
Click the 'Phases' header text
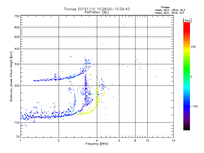(x=165, y=7)
